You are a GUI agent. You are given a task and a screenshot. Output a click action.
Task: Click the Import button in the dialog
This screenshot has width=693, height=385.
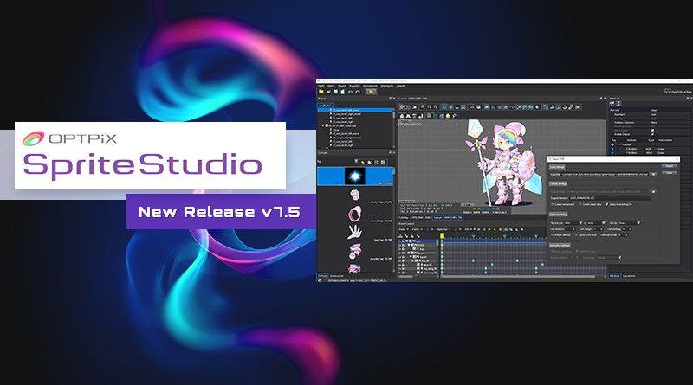[x=669, y=166]
